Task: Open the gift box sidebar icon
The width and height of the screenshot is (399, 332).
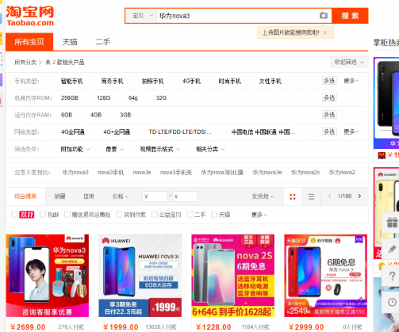Action: coord(392,222)
